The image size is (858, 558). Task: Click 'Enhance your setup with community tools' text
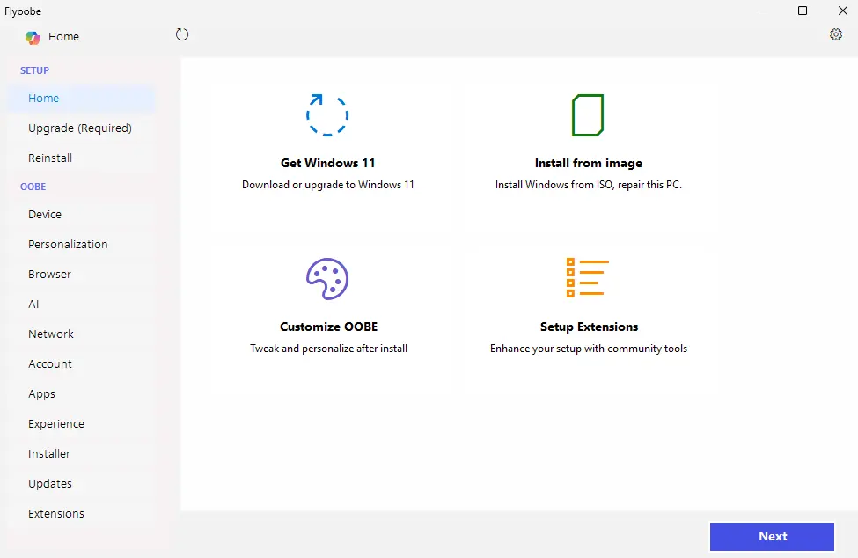[x=588, y=349]
